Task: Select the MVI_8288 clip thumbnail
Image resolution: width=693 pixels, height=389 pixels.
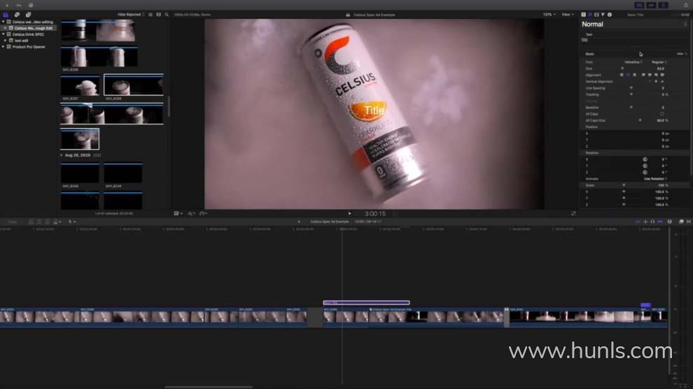Action: coord(134,85)
